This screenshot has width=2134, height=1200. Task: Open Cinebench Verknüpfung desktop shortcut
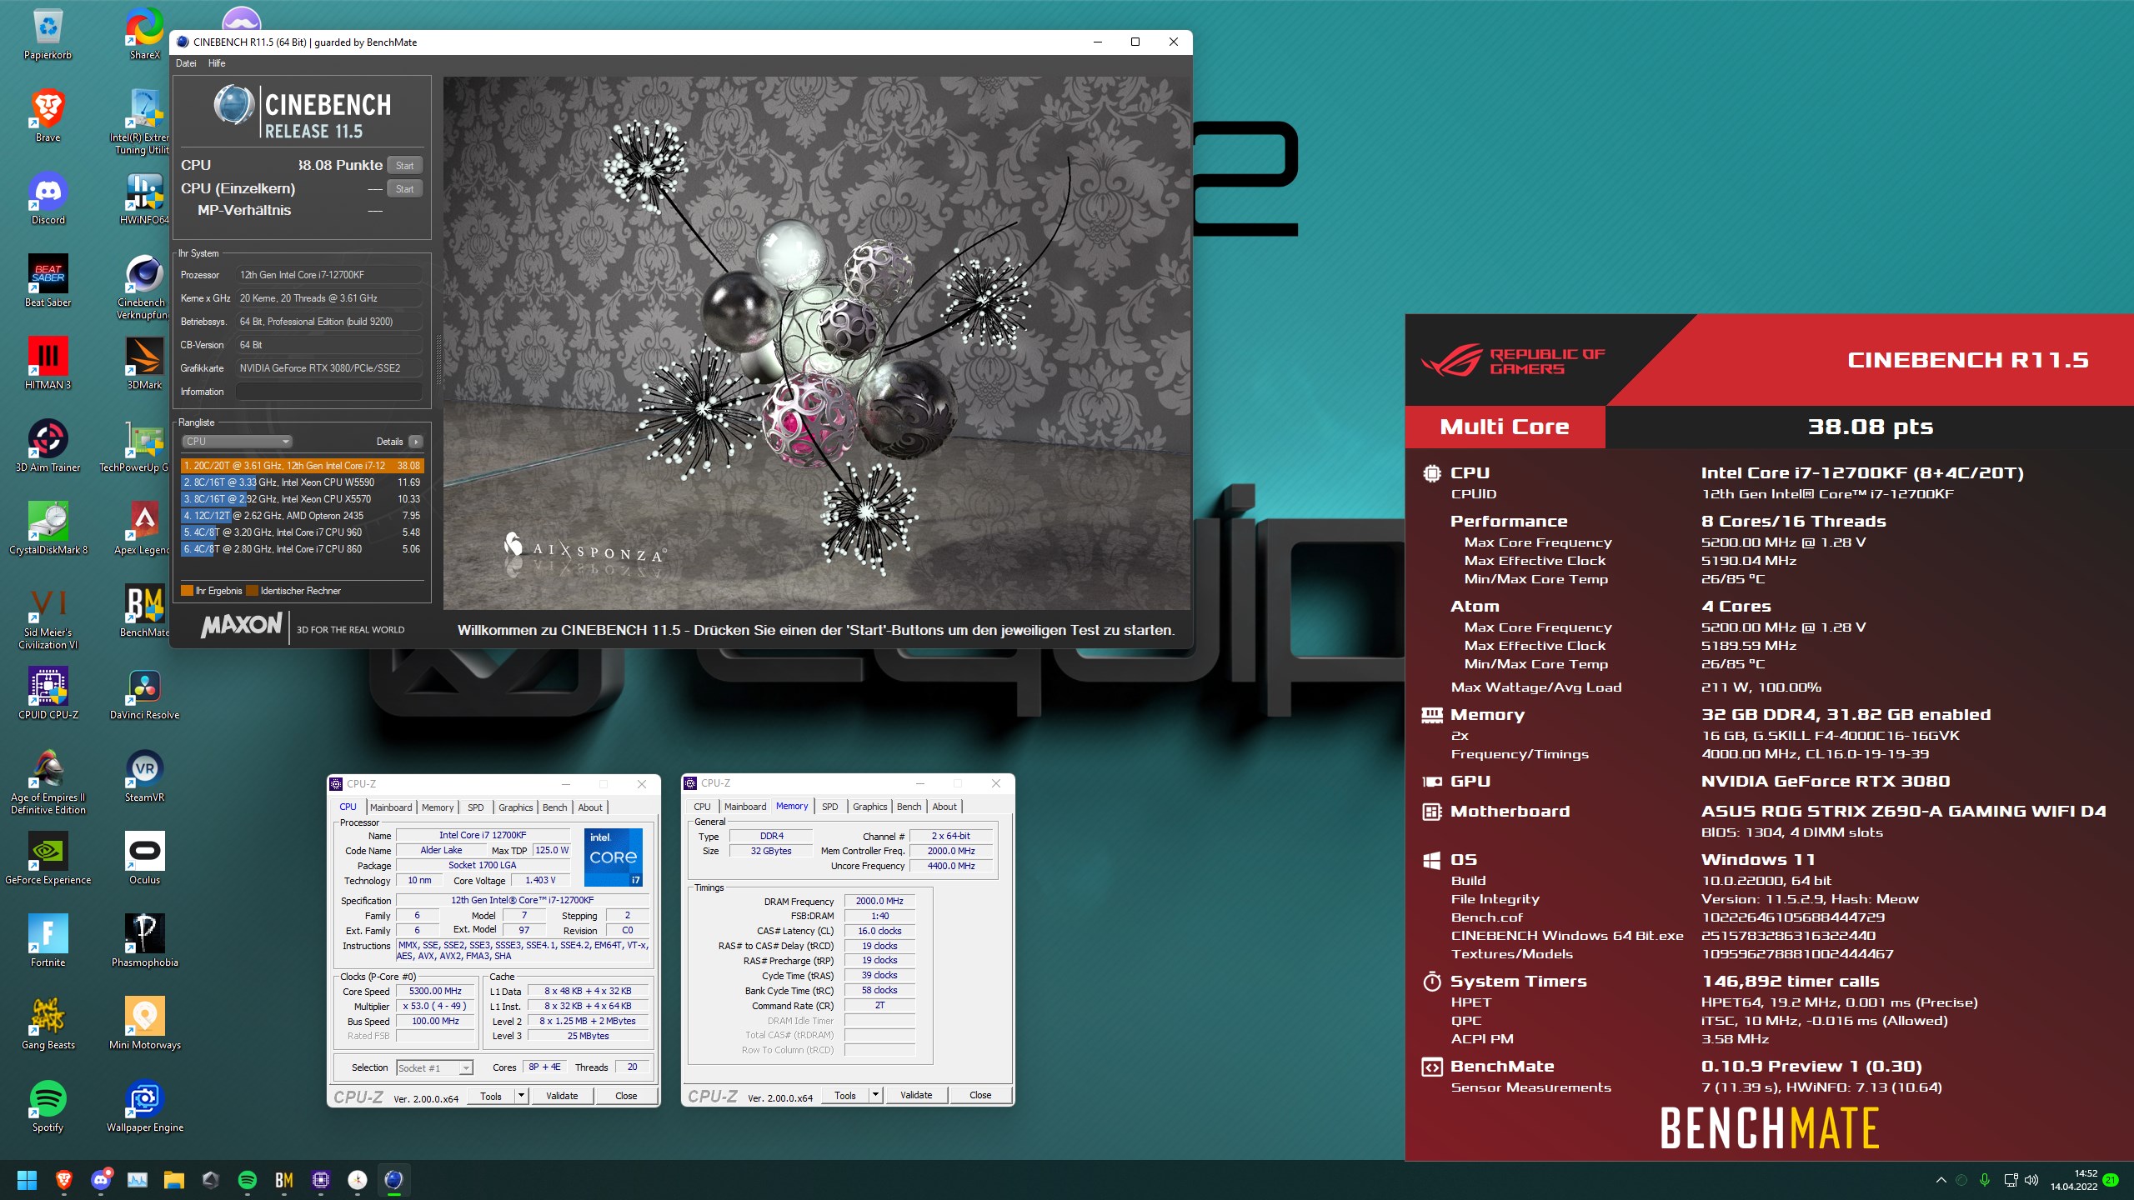pyautogui.click(x=143, y=286)
